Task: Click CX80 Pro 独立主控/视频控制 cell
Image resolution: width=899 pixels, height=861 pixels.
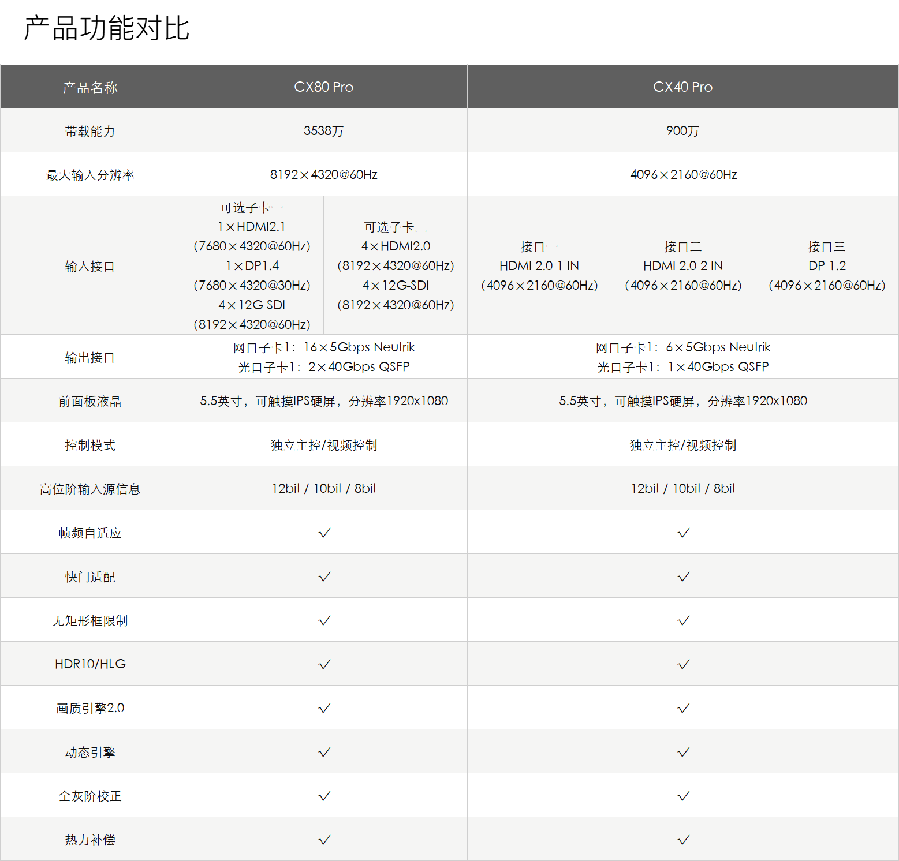Action: coord(323,445)
